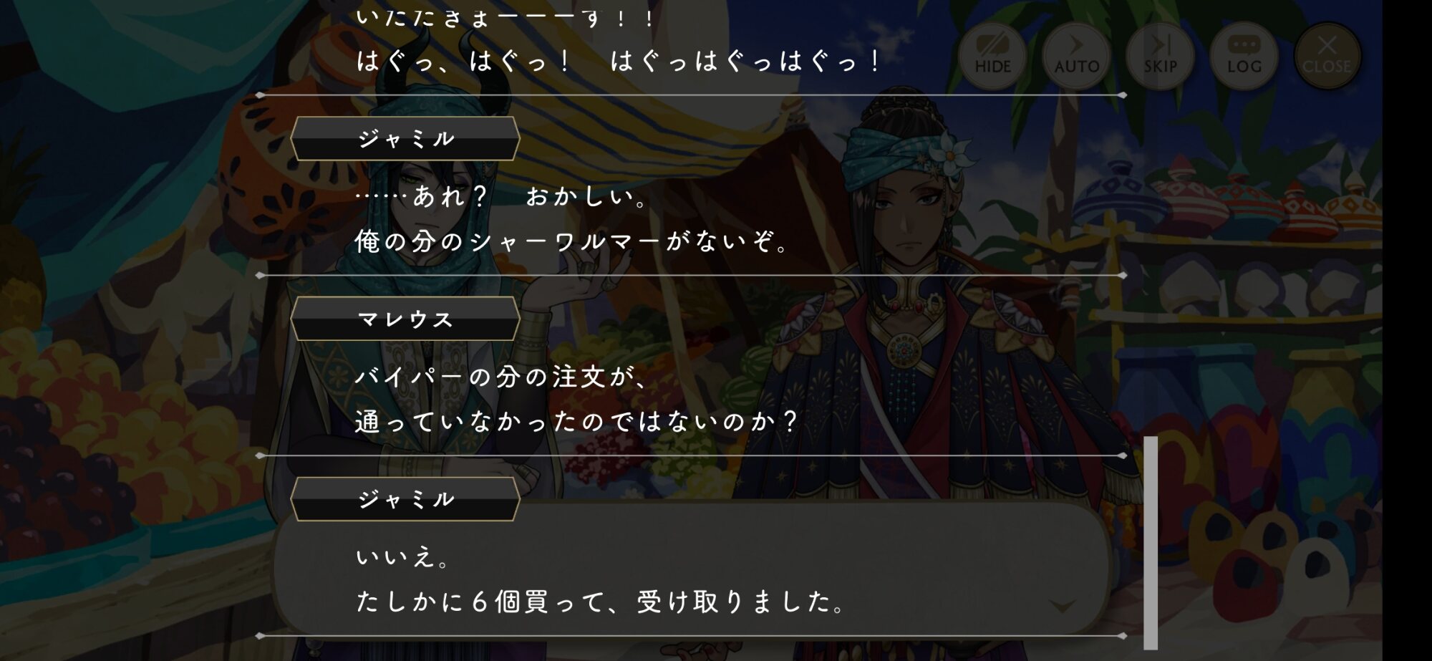The width and height of the screenshot is (1432, 661).
Task: Click the down chevron in the last dialogue box
Action: point(1062,607)
